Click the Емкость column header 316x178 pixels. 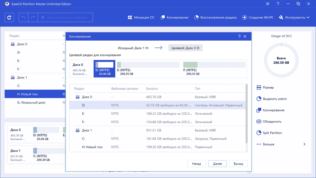[152, 89]
